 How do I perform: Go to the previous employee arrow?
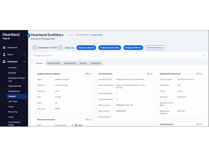pyautogui.click(x=35, y=47)
